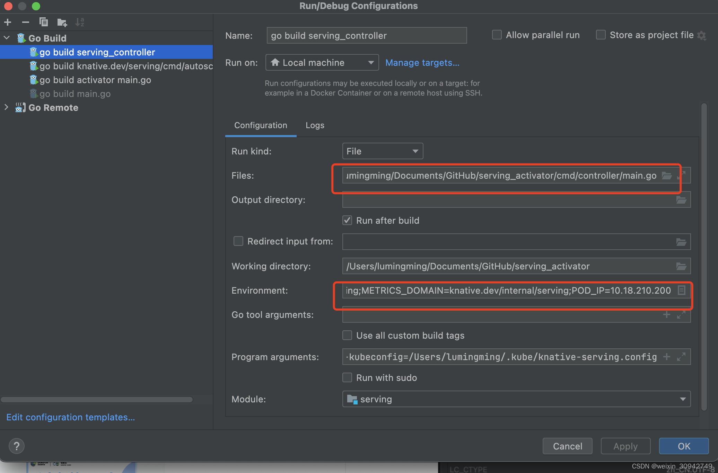This screenshot has height=473, width=718.
Task: Click the help question mark
Action: coord(16,446)
